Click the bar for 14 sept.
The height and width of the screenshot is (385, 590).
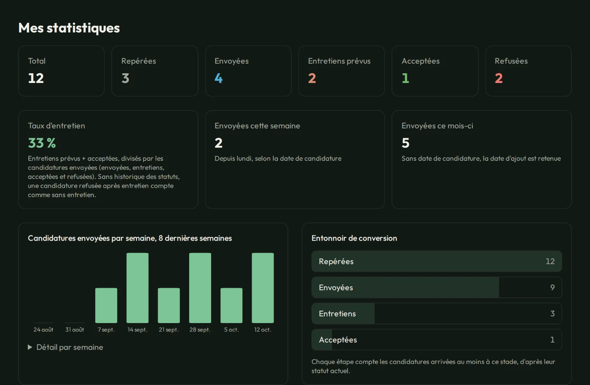click(137, 288)
